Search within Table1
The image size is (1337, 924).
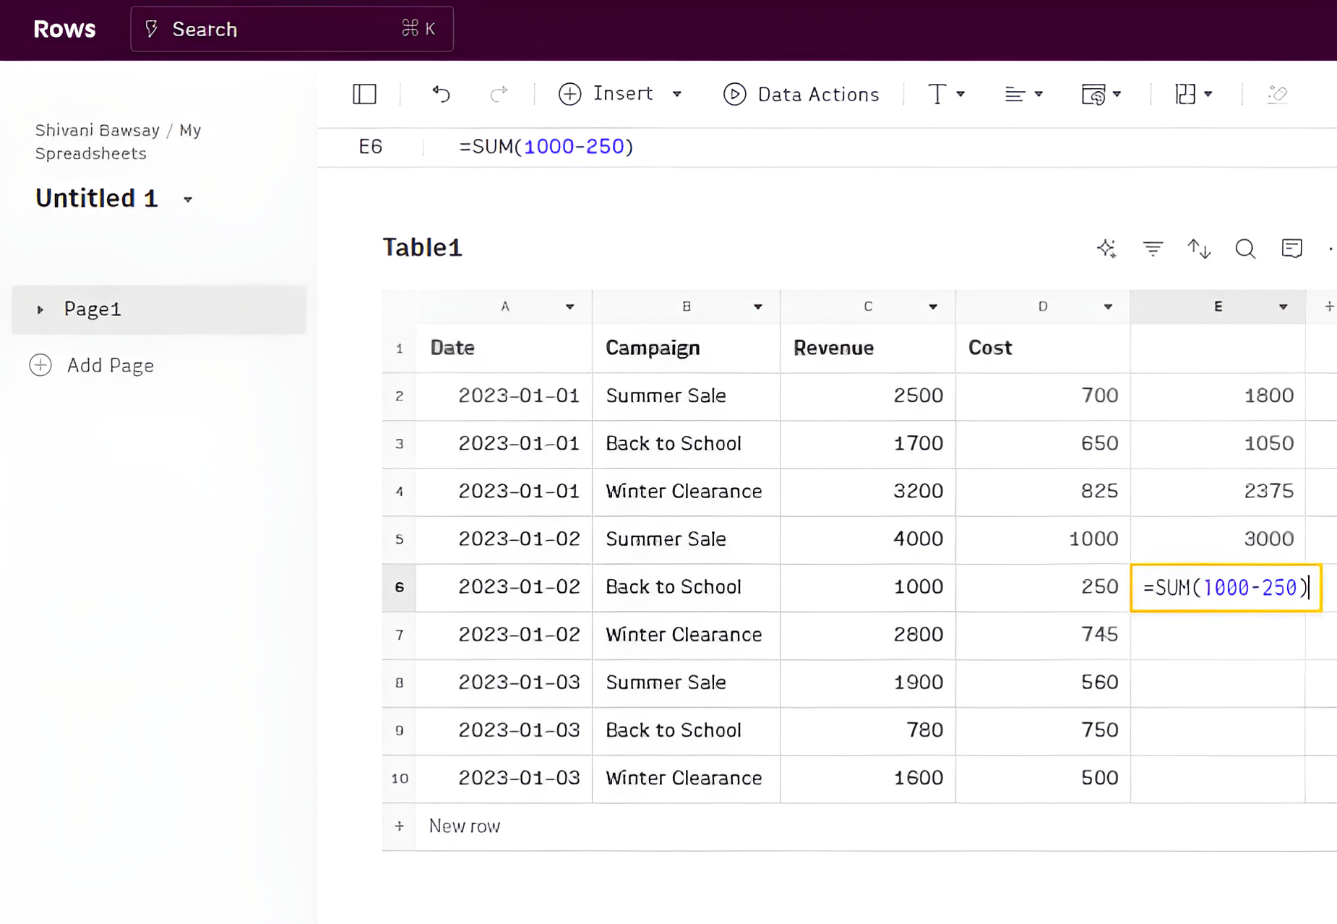(x=1245, y=249)
